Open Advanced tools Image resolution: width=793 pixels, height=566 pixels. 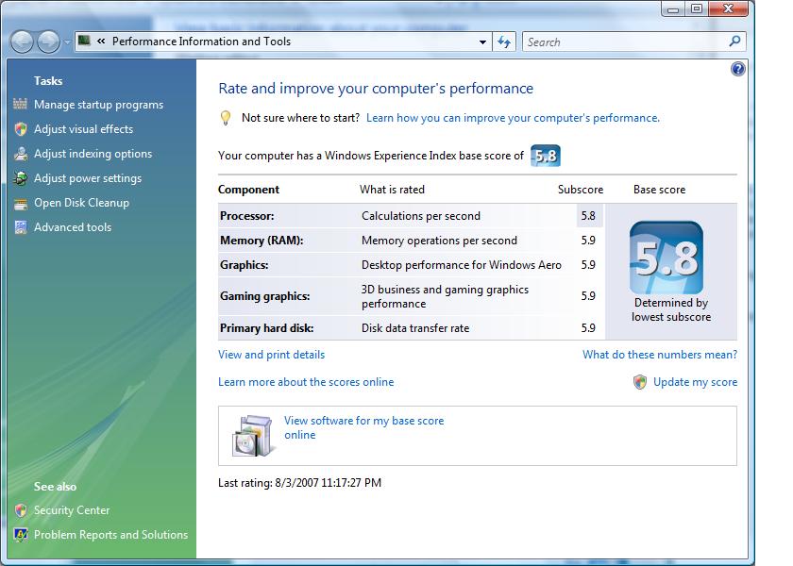[x=73, y=227]
